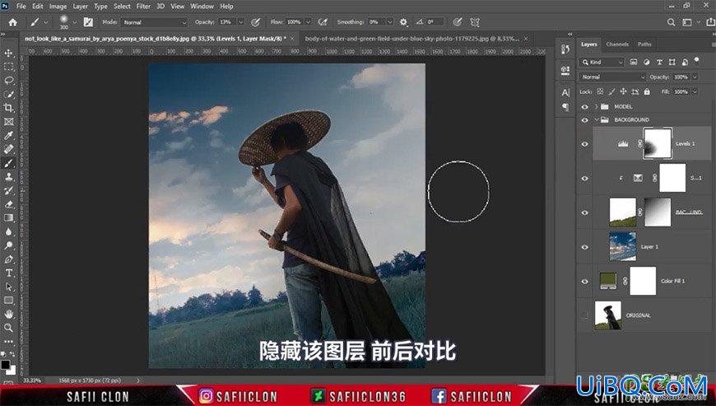The image size is (716, 406).
Task: Select the Dodge tool
Action: point(9,245)
